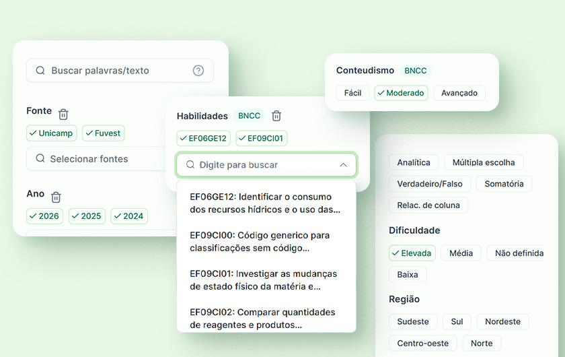Select the Sul region chip
Viewport: 565px width, 357px height.
[x=457, y=321]
